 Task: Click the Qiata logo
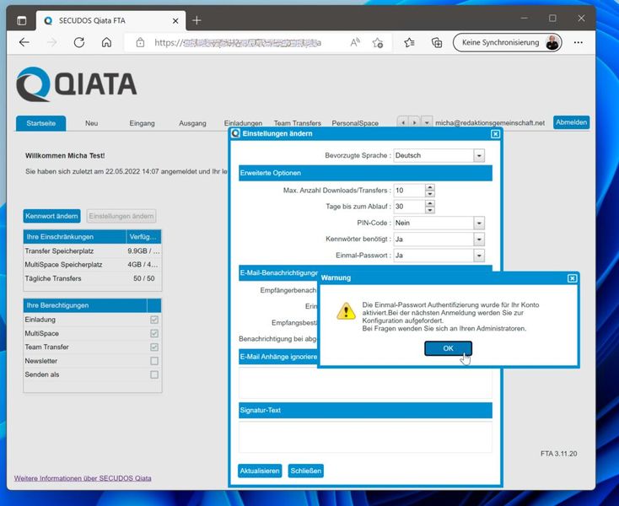pos(76,84)
